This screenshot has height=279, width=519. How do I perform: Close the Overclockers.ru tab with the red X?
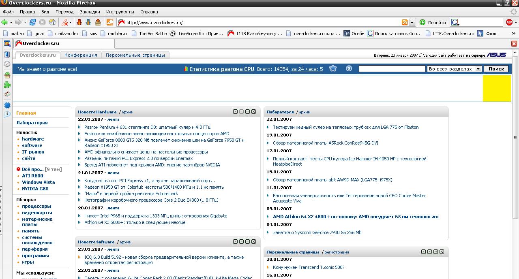(514, 44)
